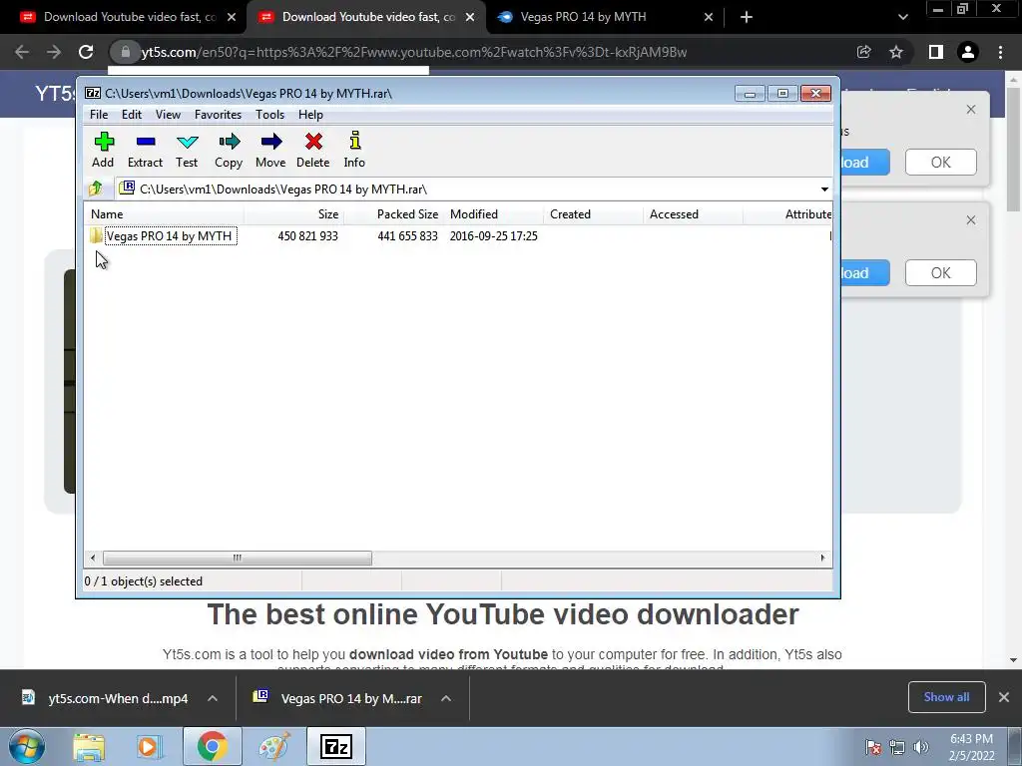This screenshot has width=1022, height=766.
Task: Expand the 7-Zip address path dropdown
Action: pos(824,190)
